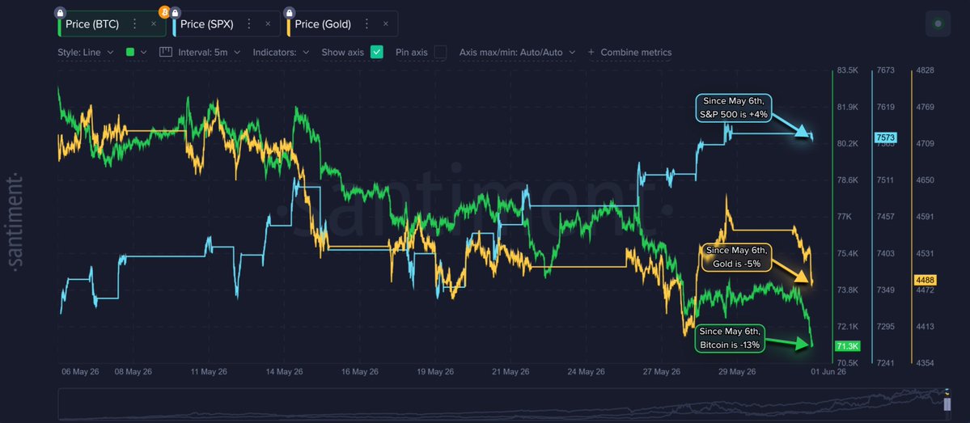This screenshot has width=970, height=423.
Task: Click the interval ruler icon
Action: [165, 53]
